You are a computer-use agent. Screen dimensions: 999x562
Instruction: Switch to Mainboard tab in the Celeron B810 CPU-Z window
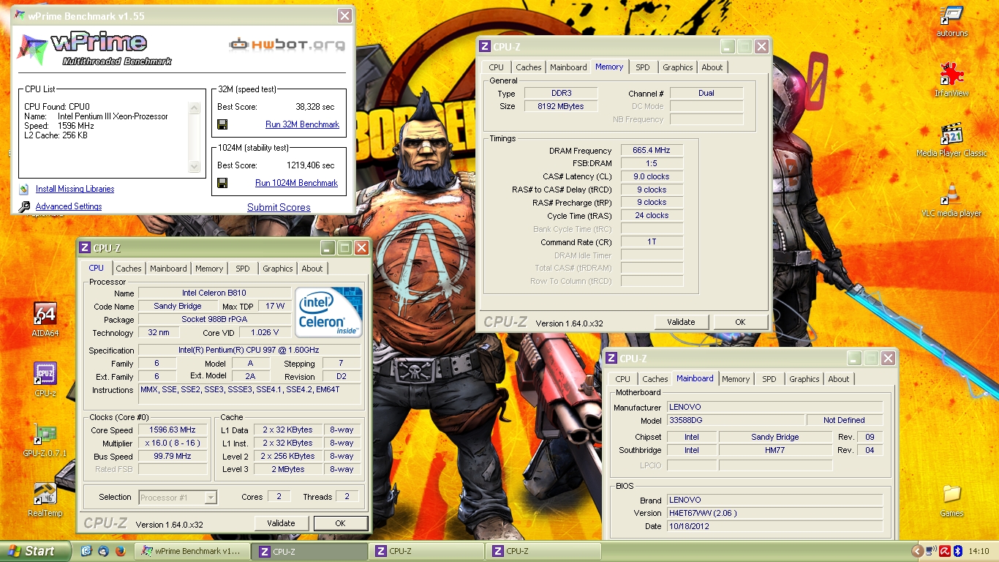tap(168, 269)
